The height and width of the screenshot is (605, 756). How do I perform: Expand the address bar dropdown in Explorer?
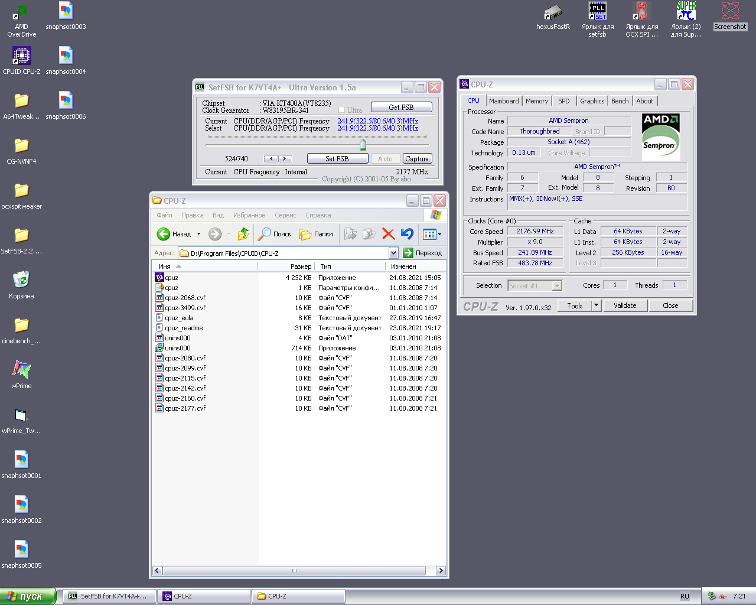point(394,253)
